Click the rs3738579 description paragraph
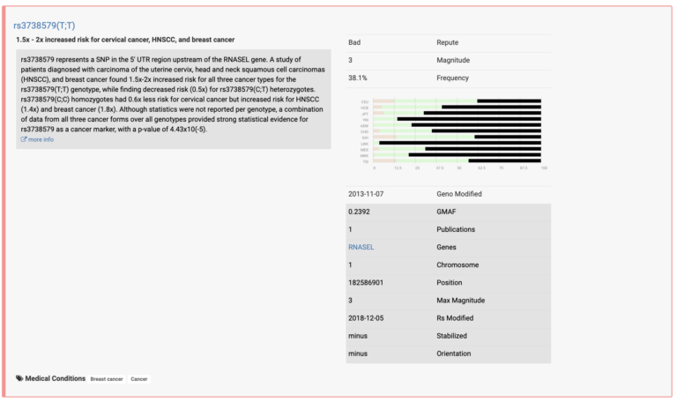 pyautogui.click(x=173, y=94)
